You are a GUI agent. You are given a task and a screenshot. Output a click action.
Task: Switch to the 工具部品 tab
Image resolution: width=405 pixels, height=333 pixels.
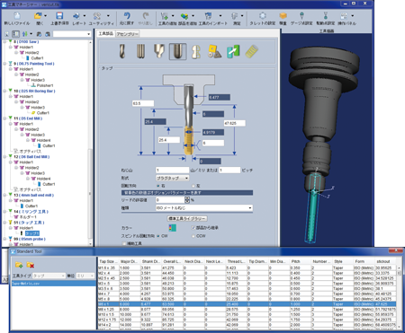pyautogui.click(x=106, y=33)
